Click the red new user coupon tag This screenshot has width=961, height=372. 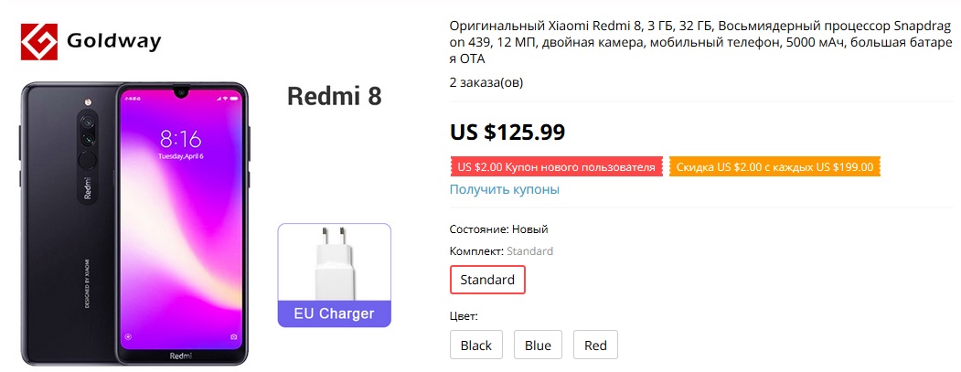[x=556, y=167]
